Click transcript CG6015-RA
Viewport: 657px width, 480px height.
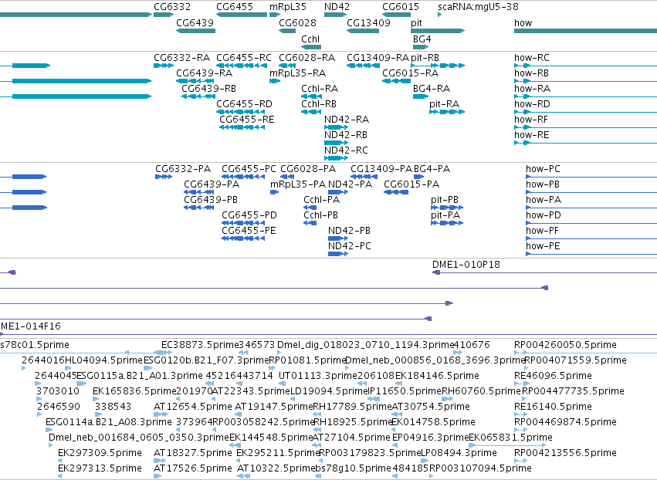(x=410, y=73)
